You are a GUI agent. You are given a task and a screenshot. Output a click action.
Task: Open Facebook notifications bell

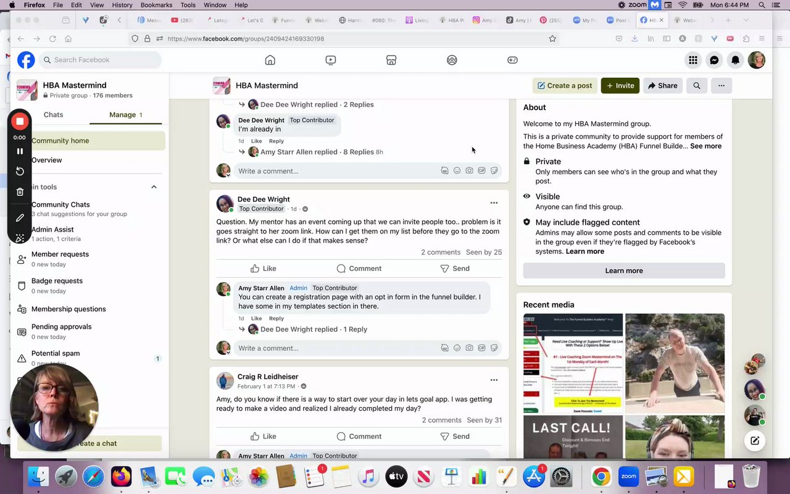pos(735,60)
